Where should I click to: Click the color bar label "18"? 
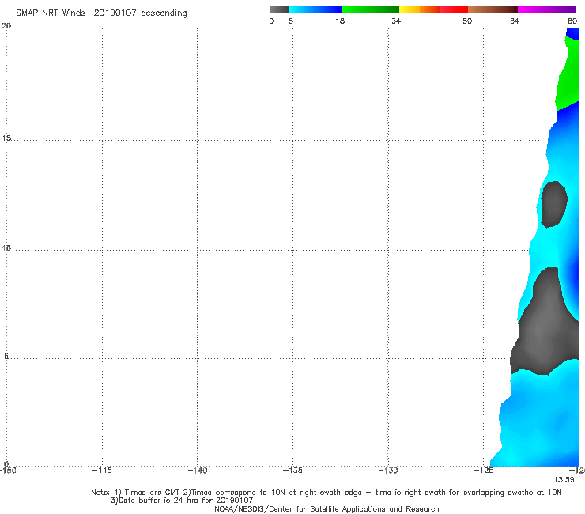click(x=340, y=21)
